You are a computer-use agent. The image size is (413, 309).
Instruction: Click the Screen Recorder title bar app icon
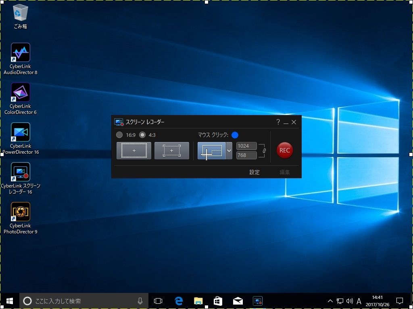[x=119, y=122]
